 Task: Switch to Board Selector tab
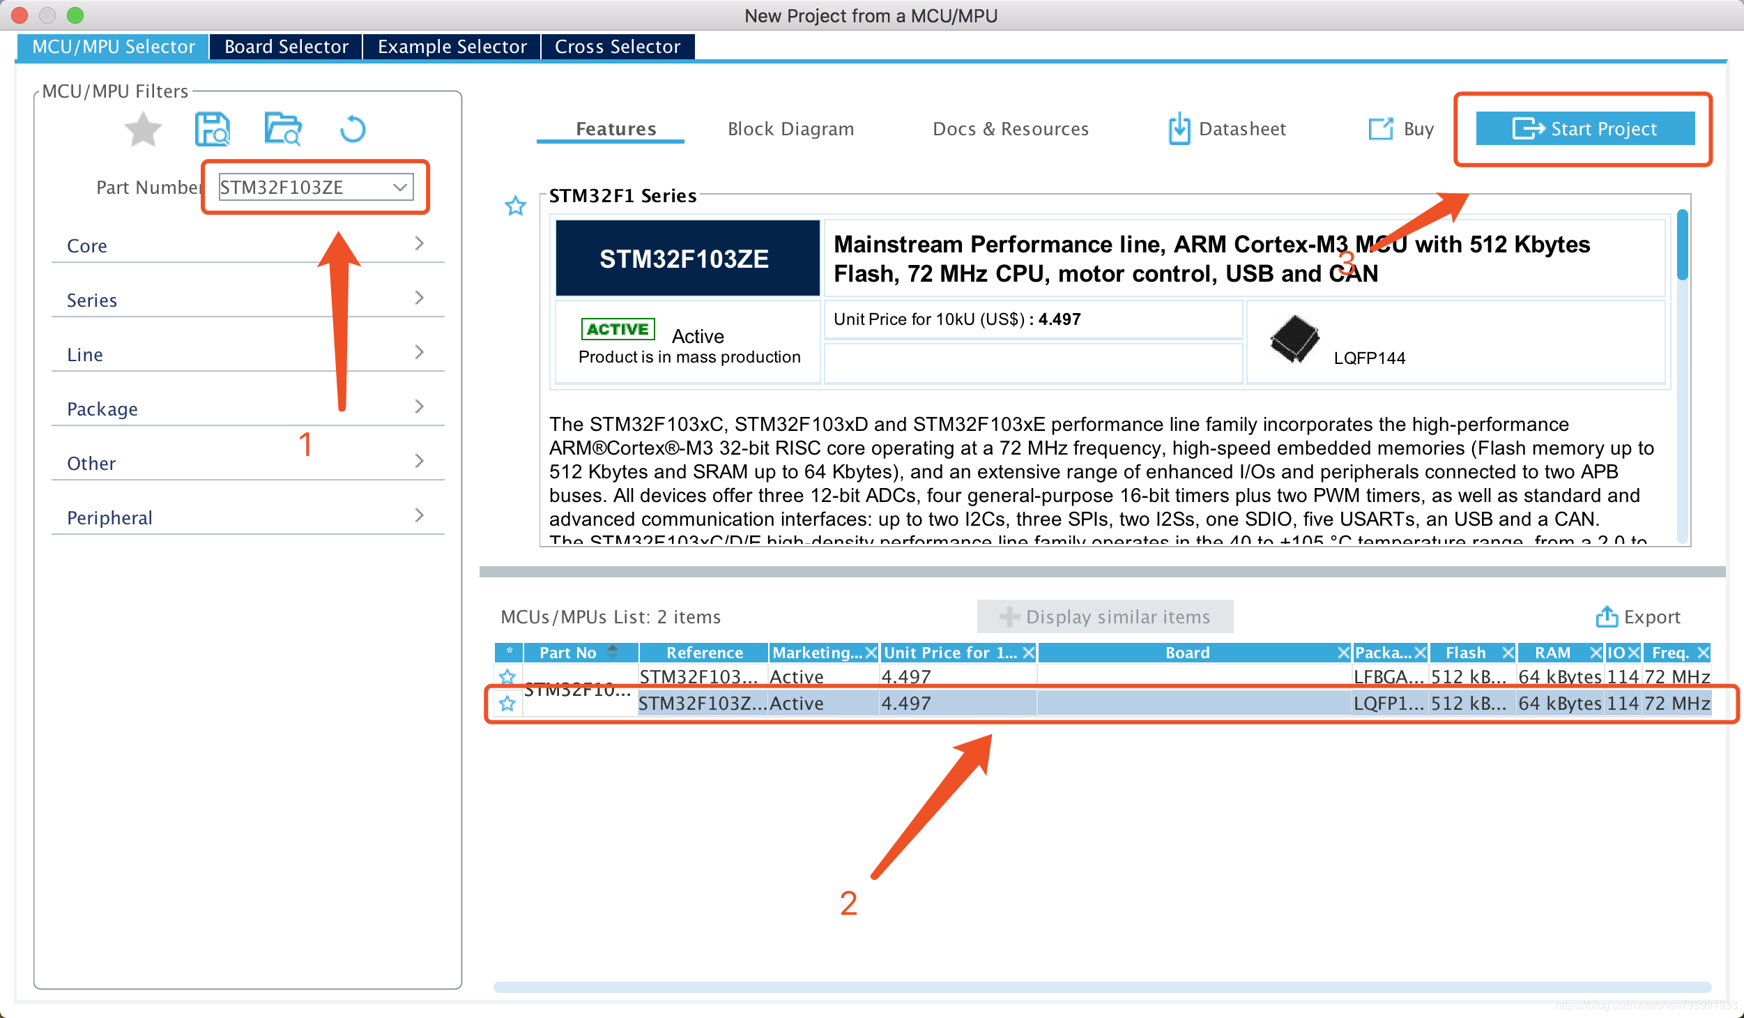pyautogui.click(x=286, y=47)
